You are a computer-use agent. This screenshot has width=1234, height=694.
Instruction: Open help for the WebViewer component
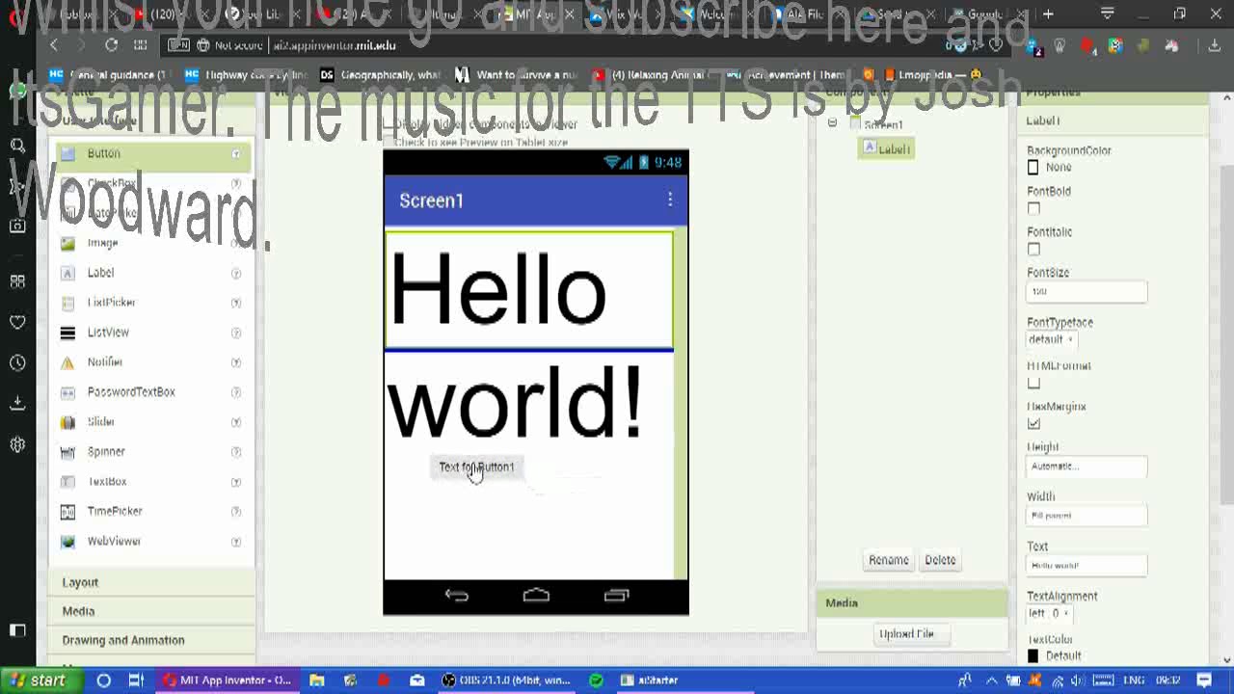(235, 543)
